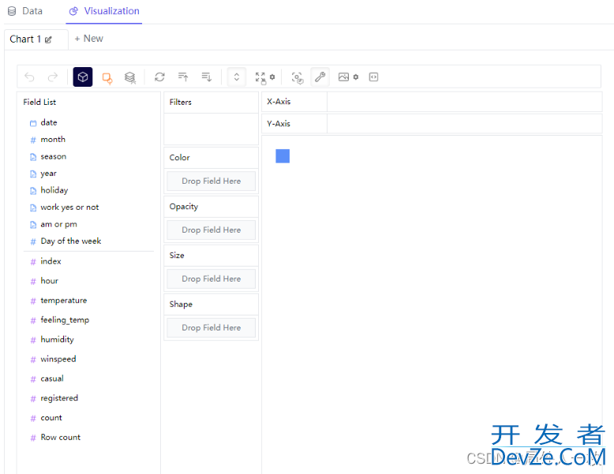Switch to the Visualization tab
Viewport: 614px width, 474px height.
coord(104,11)
